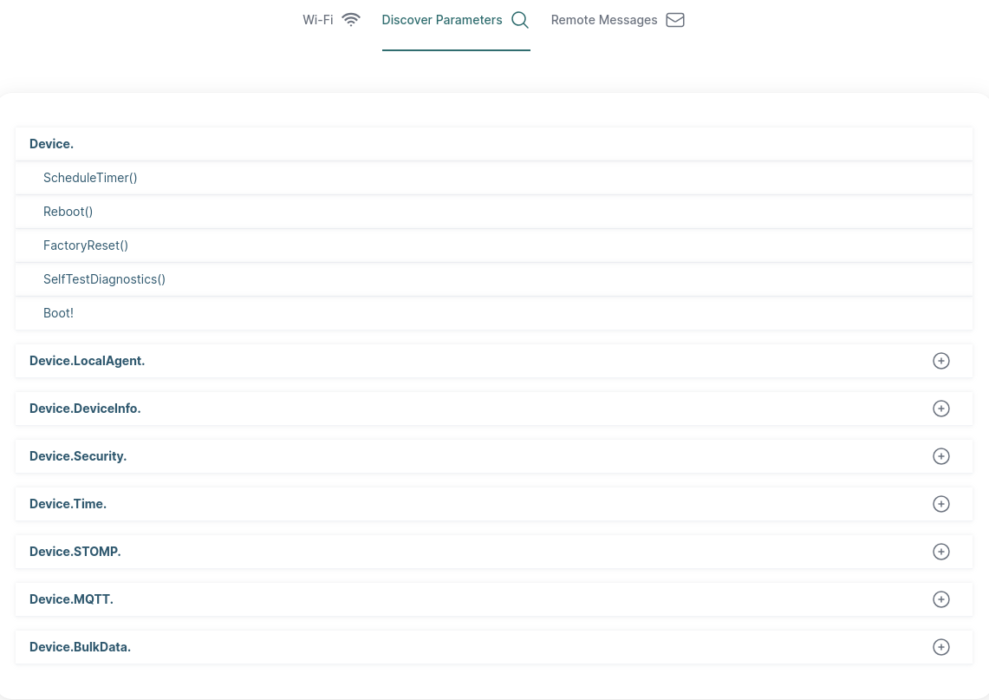The image size is (989, 700).
Task: Expand the Device.STOMP section
Action: (941, 552)
